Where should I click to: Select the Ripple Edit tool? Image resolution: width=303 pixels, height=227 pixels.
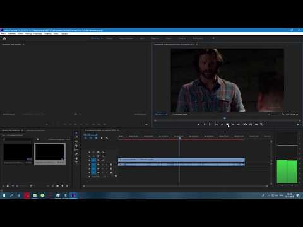tap(76, 141)
